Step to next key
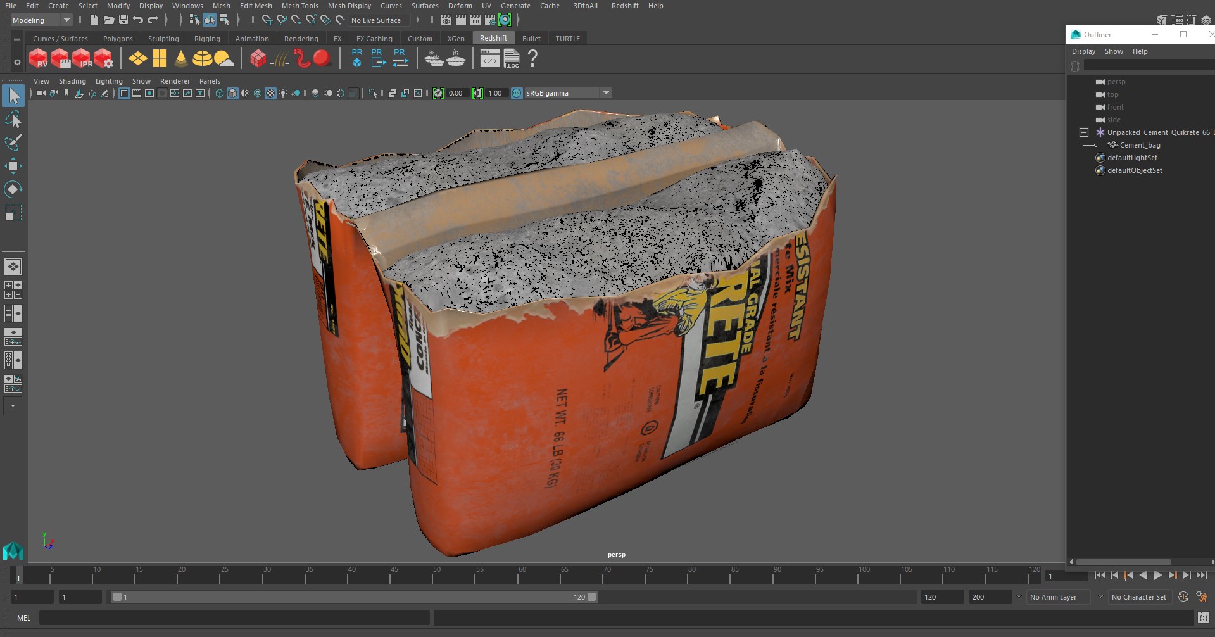Viewport: 1215px width, 637px height. click(x=1172, y=575)
